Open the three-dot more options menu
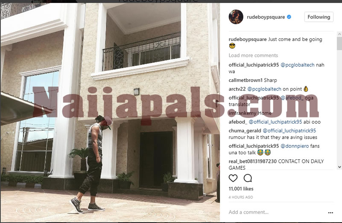Image resolution: width=342 pixels, height=223 pixels. tap(330, 212)
